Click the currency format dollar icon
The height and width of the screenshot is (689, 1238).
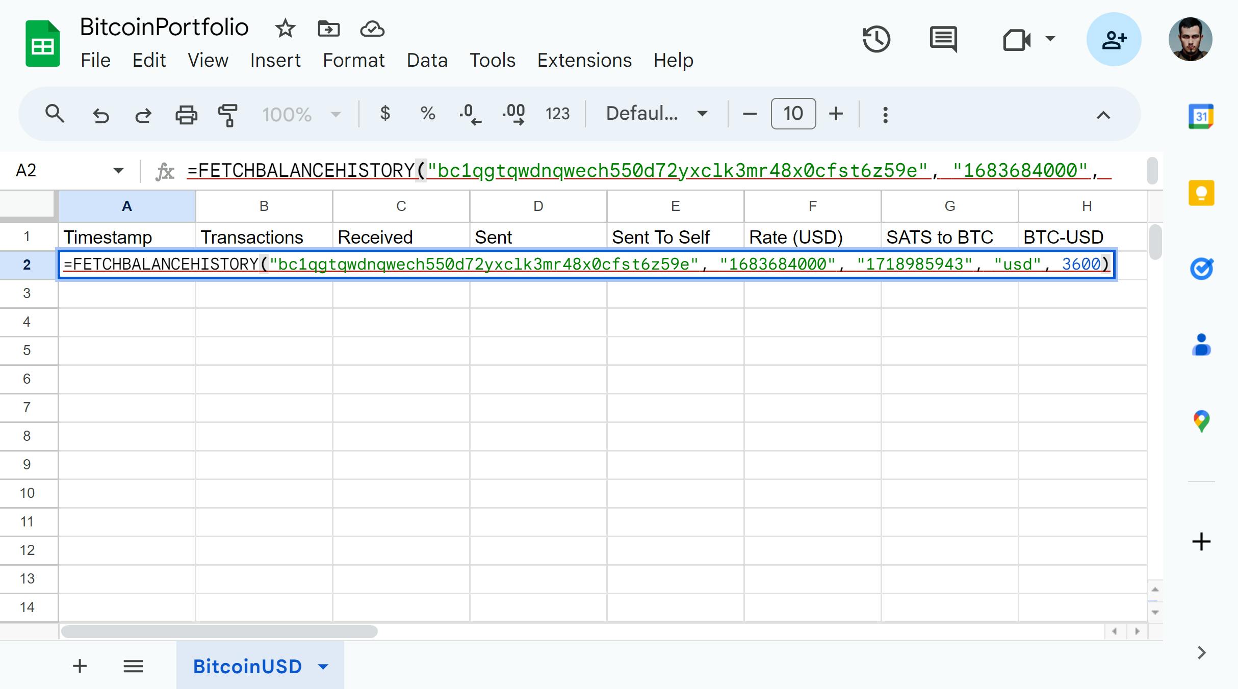385,113
